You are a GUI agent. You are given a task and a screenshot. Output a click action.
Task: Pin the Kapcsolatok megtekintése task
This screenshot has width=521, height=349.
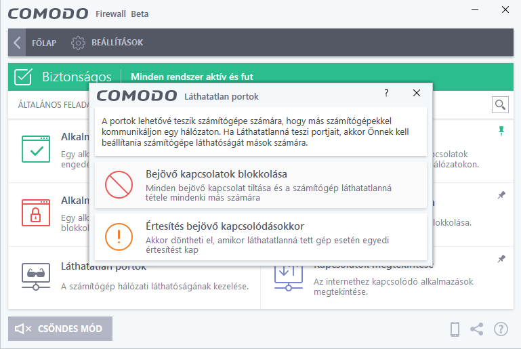[501, 259]
